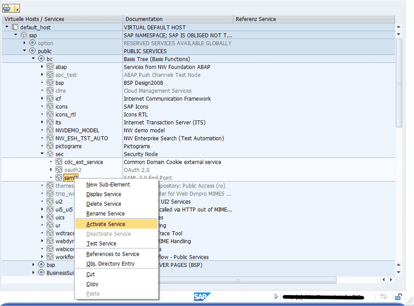Click the print toolbar icon
The width and height of the screenshot is (414, 306).
click(x=7, y=8)
